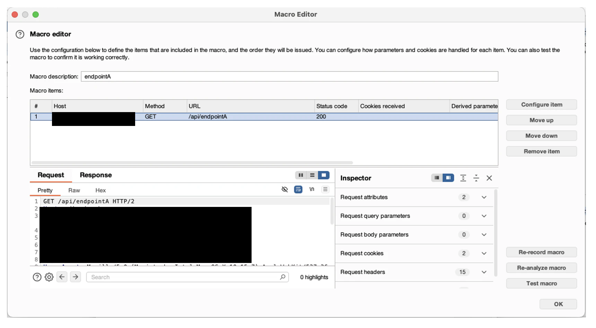Click the magnifier icon in Search field
Viewport: 596px width, 328px height.
tap(283, 277)
